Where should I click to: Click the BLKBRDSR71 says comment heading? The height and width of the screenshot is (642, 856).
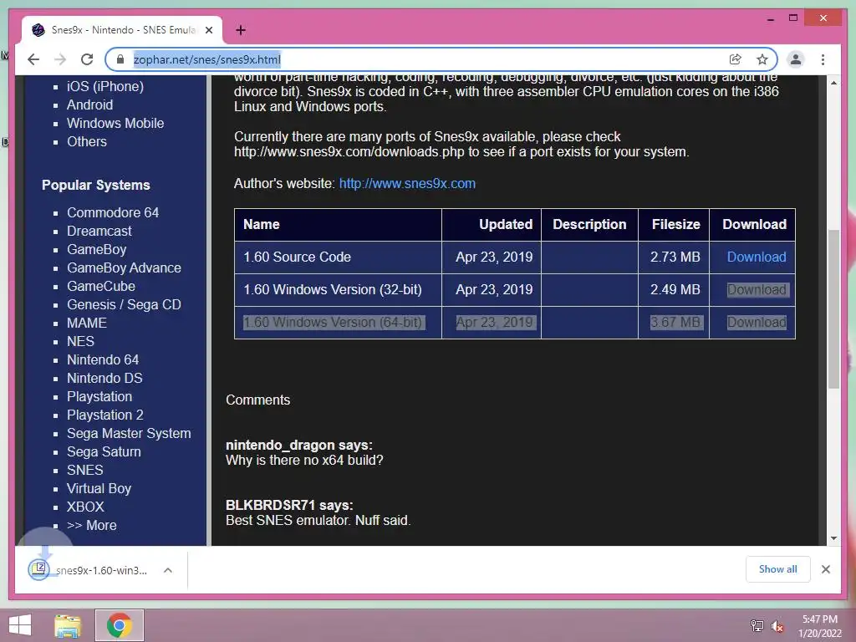pyautogui.click(x=289, y=505)
